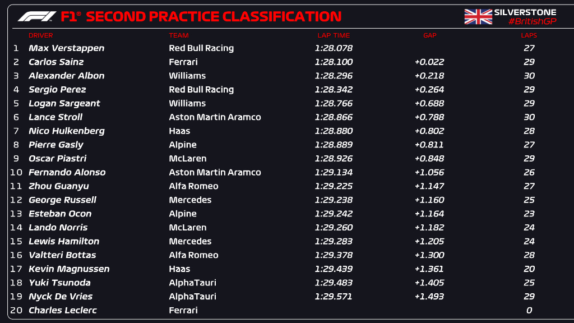The image size is (574, 323).
Task: Click Alexander Albon's Williams team name
Action: (187, 76)
